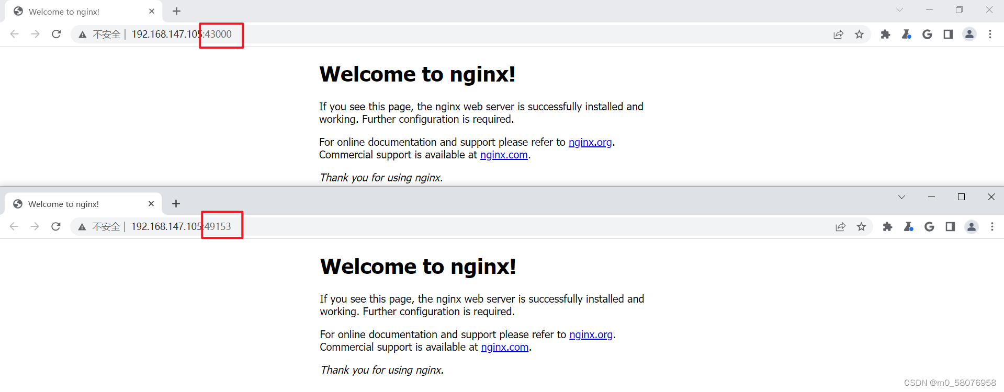1004x392 pixels.
Task: Open the Chrome three-dot menu in top window
Action: pos(990,34)
